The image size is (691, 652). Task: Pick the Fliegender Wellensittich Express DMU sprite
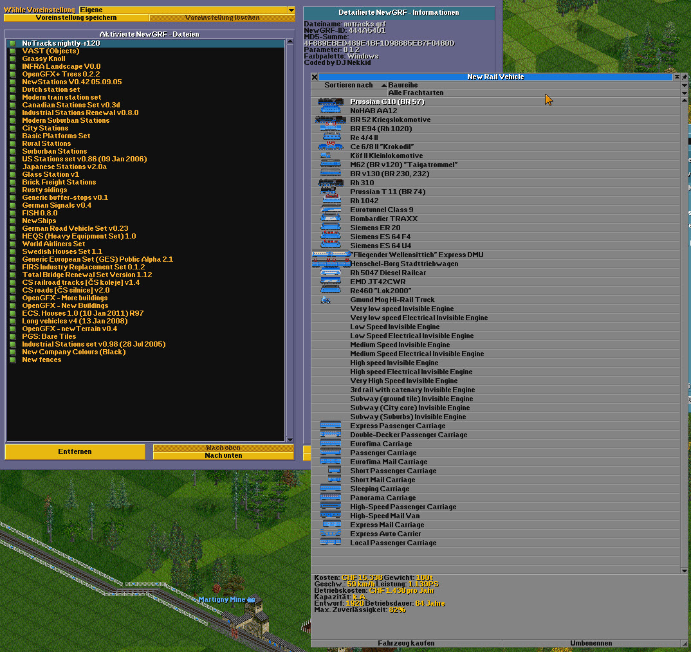tap(331, 255)
